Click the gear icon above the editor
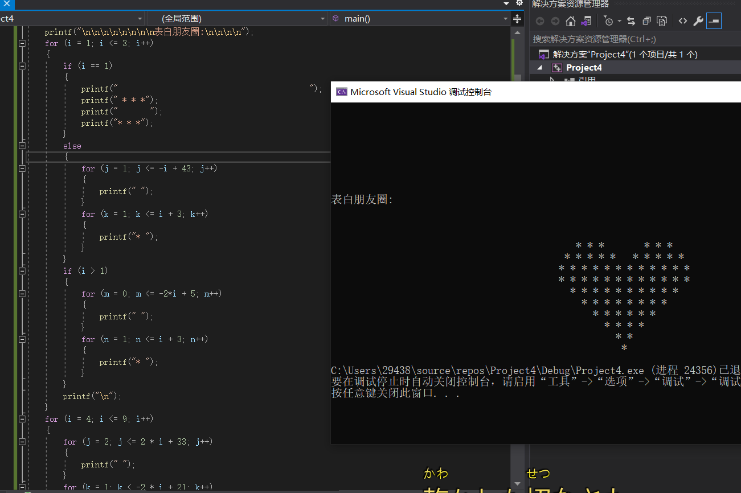This screenshot has width=741, height=493. (x=519, y=3)
